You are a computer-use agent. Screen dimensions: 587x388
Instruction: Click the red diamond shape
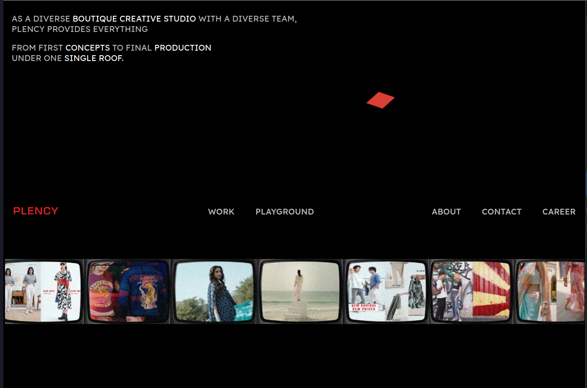(x=380, y=100)
